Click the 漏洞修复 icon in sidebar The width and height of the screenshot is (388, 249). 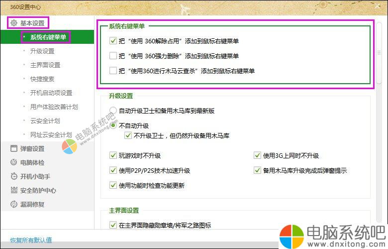coord(13,204)
